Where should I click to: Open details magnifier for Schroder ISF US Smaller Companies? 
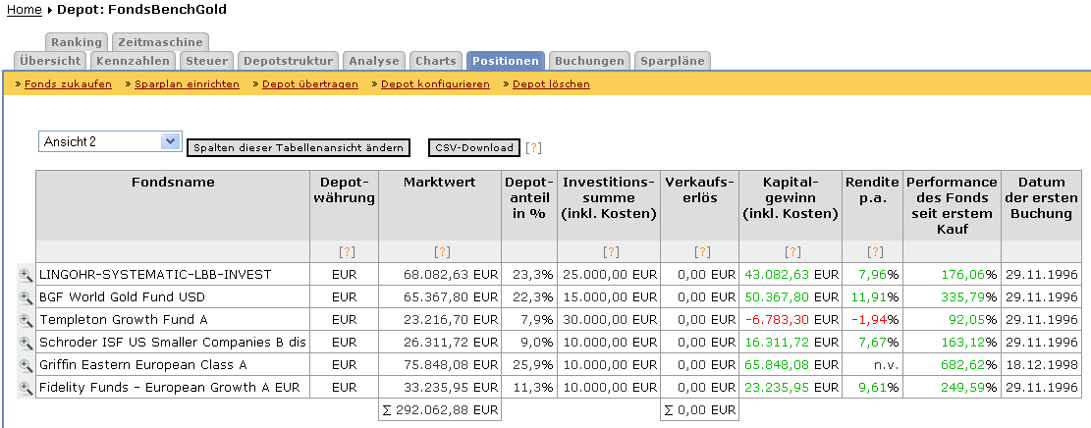(26, 343)
